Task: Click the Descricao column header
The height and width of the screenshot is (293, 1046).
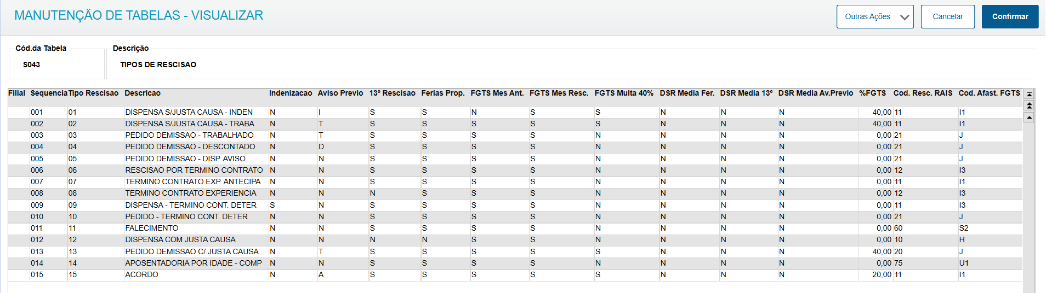Action: [x=143, y=93]
